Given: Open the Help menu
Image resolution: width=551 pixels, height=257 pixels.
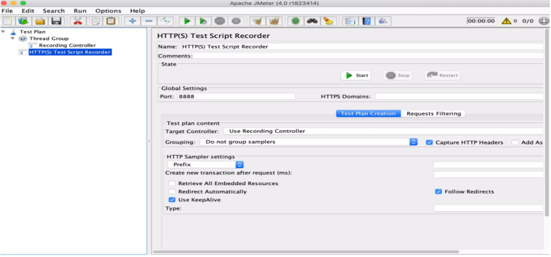Looking at the screenshot, I should pyautogui.click(x=137, y=11).
